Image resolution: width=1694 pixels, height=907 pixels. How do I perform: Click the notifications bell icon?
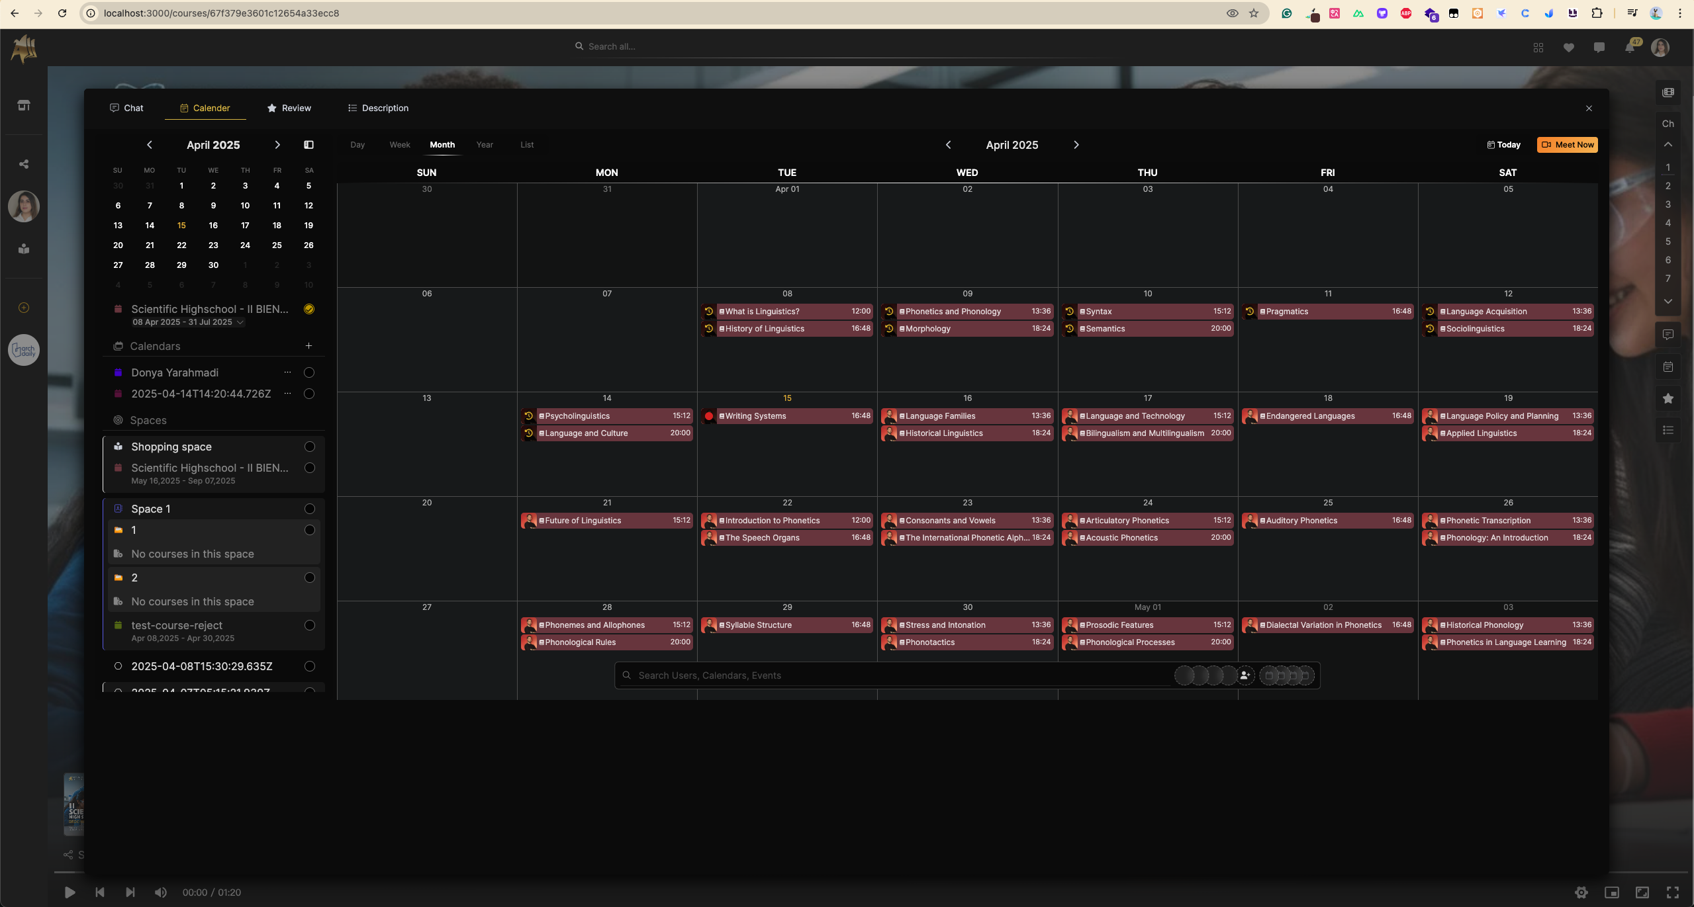(x=1629, y=47)
